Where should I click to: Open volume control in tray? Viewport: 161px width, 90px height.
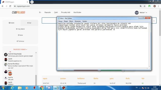[x=148, y=88]
